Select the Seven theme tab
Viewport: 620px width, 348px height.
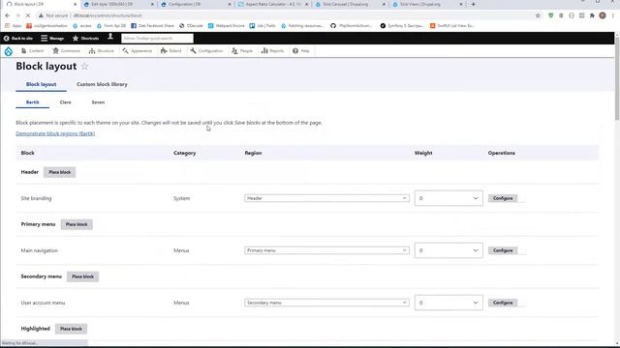pos(98,102)
